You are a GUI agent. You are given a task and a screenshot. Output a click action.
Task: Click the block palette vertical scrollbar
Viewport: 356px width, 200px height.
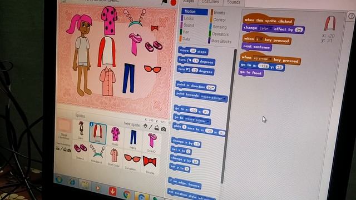(229, 116)
